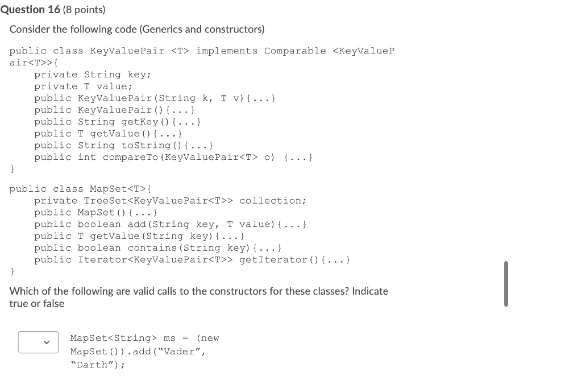This screenshot has width=582, height=376.
Task: Click the "public String getKey()" line
Action: point(118,122)
